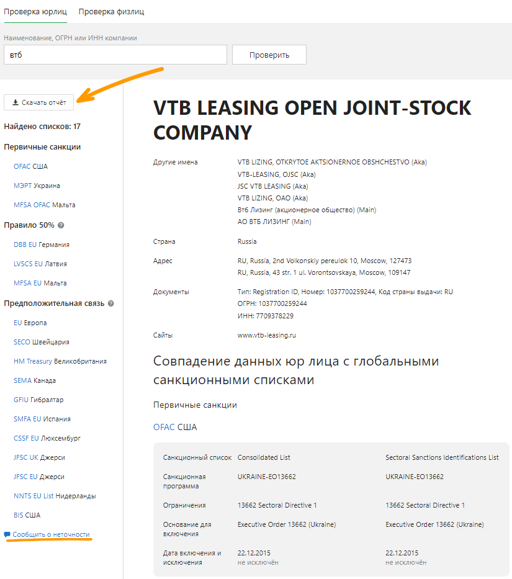Open the BIS США link
Screen dimensions: 512x579
27,515
